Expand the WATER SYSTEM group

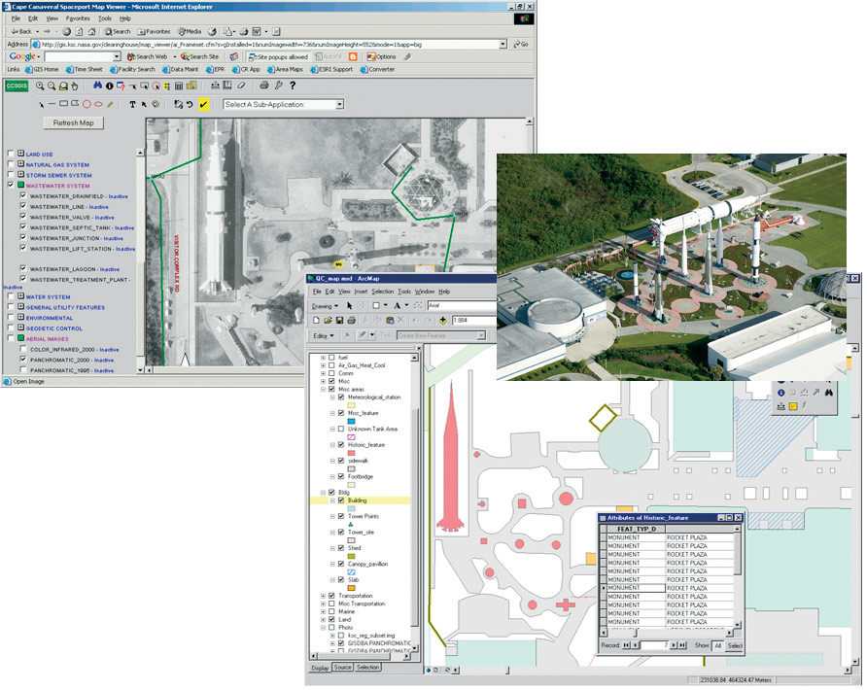point(20,296)
